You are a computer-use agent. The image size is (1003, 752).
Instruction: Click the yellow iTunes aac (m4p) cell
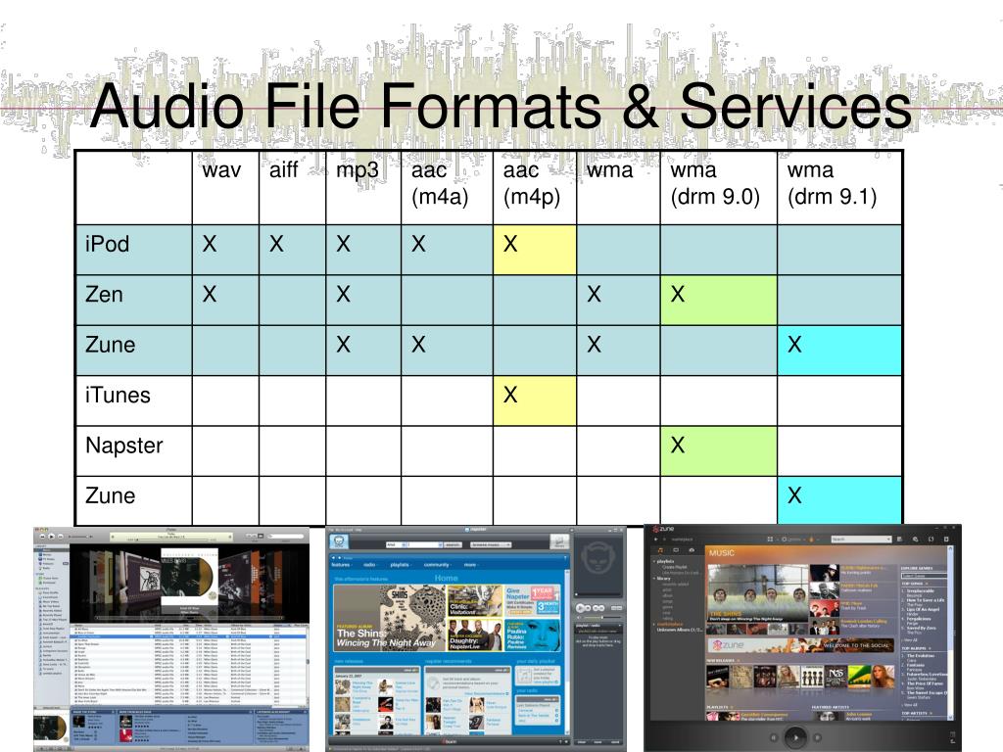(x=535, y=400)
